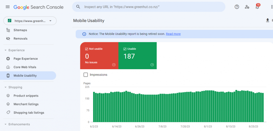Click the export download icon
The height and width of the screenshot is (131, 273).
(268, 20)
